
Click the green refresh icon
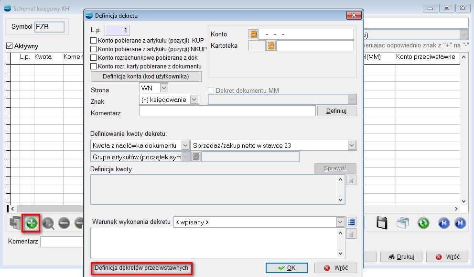[x=423, y=223]
